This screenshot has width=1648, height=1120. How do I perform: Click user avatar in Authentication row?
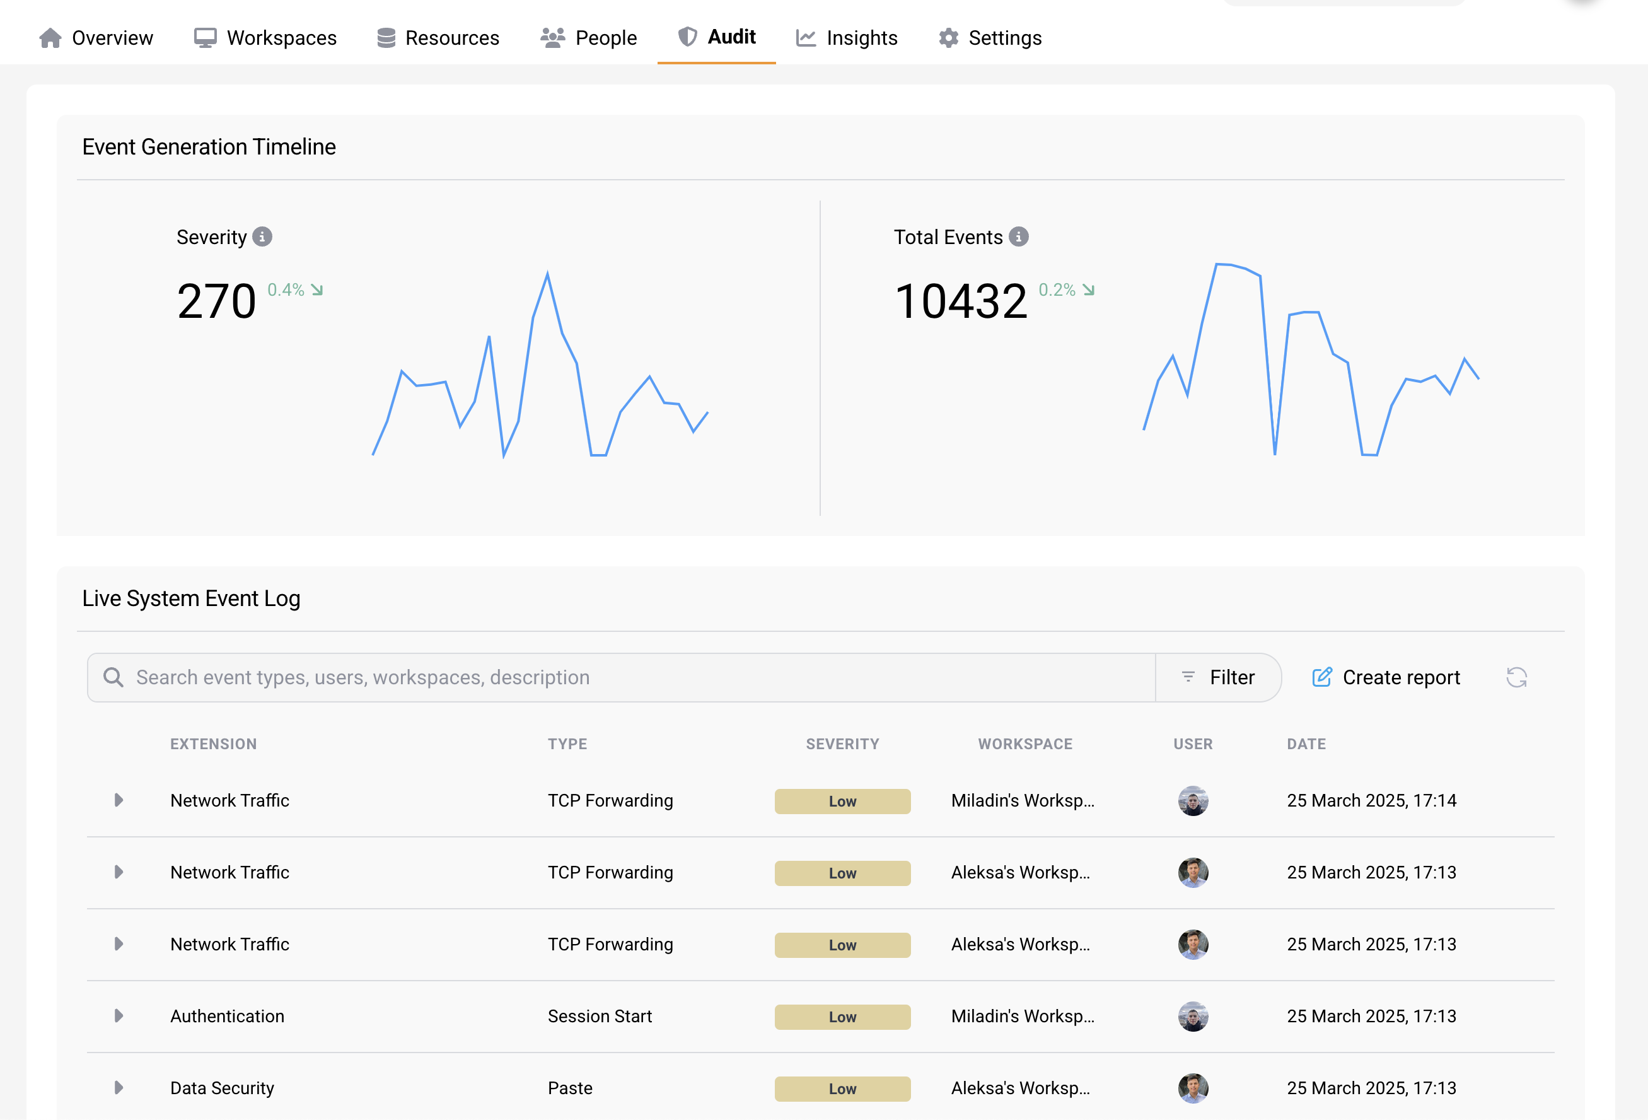(x=1193, y=1017)
